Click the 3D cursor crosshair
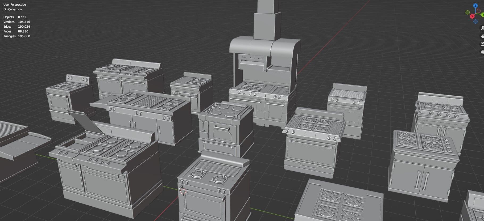 (183, 191)
